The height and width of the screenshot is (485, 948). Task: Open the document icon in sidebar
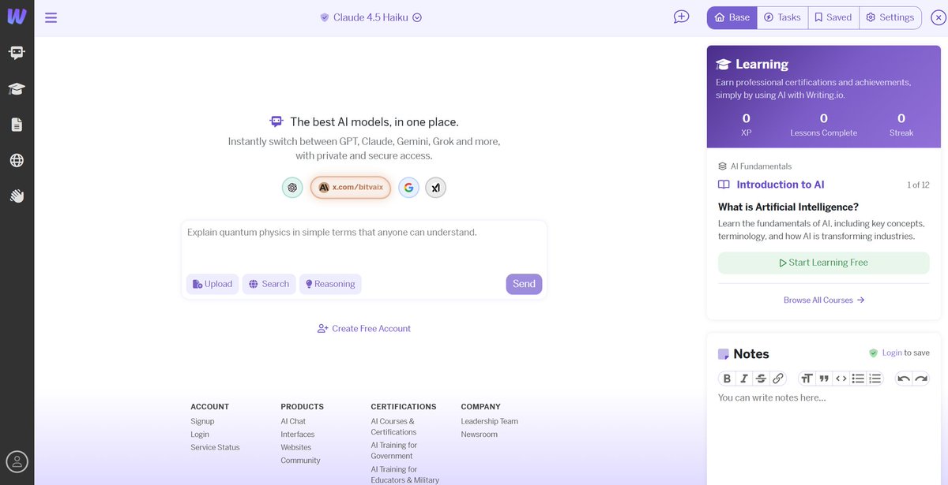tap(17, 125)
